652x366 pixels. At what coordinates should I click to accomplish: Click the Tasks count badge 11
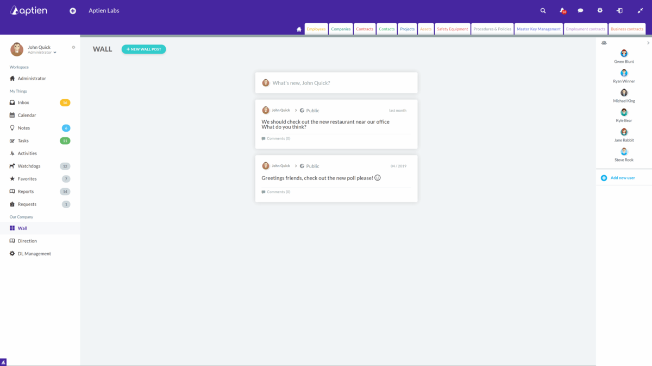coord(65,140)
